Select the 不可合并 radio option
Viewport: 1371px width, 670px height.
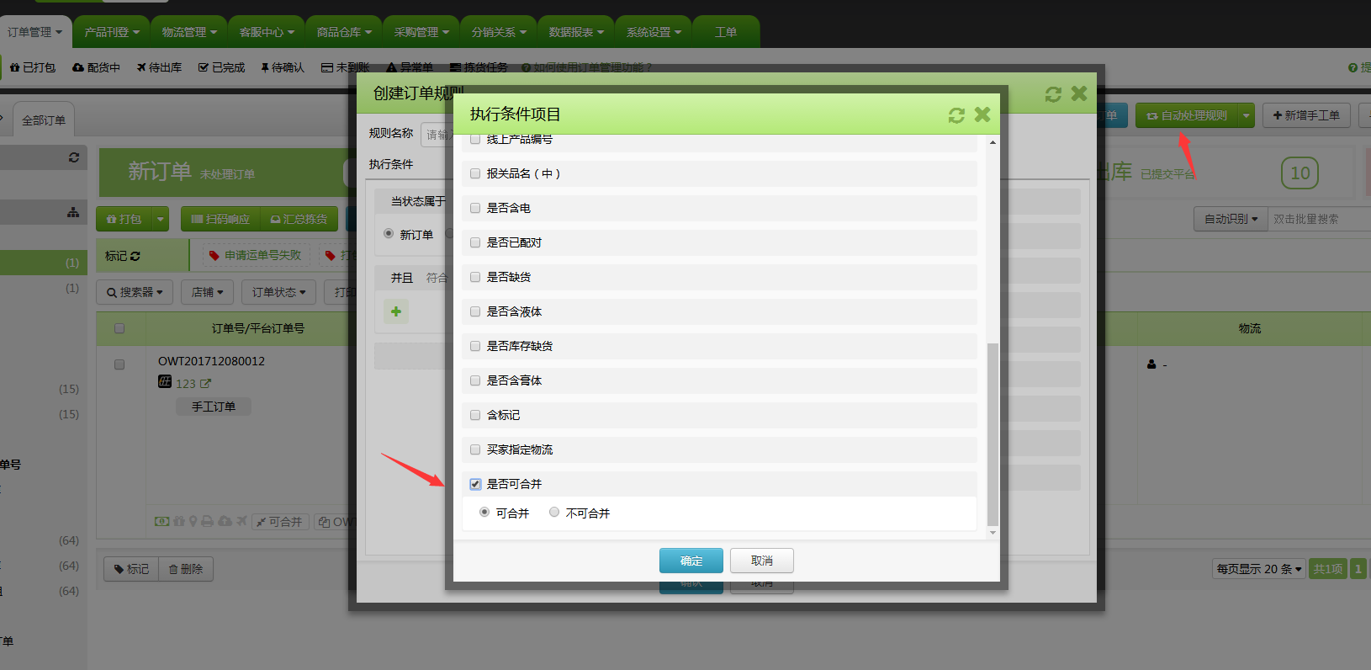pos(554,512)
